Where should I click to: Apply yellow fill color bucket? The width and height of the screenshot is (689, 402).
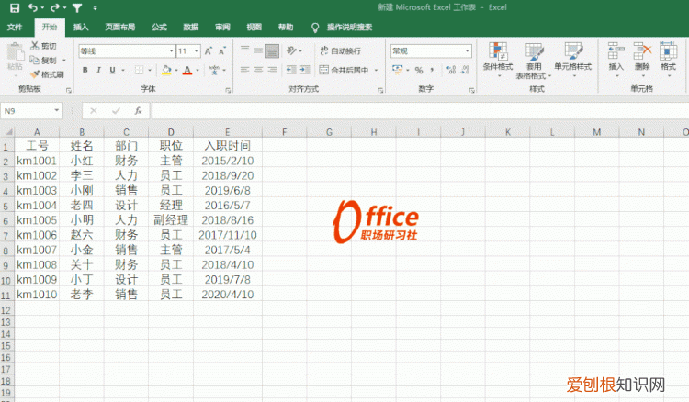coord(166,70)
